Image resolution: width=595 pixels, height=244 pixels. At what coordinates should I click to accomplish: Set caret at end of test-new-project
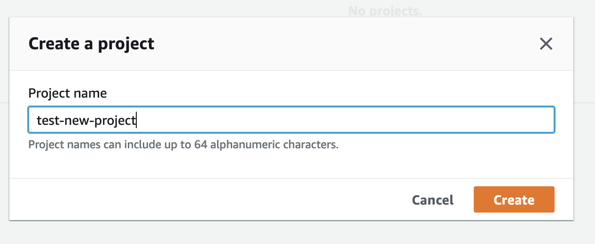click(136, 121)
